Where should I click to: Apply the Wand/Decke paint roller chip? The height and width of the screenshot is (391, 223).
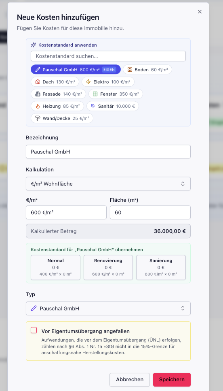click(x=62, y=118)
